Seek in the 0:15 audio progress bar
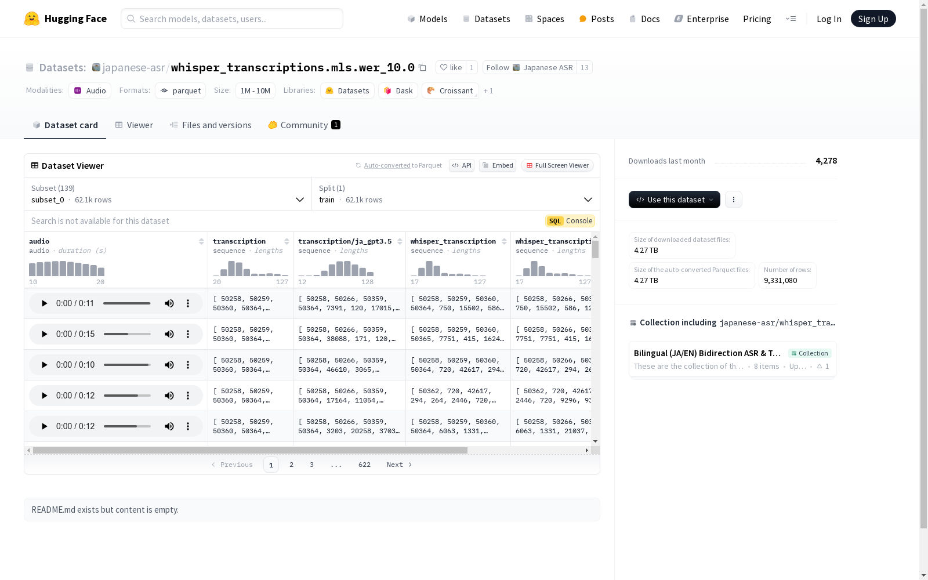928x580 pixels. pos(127,334)
